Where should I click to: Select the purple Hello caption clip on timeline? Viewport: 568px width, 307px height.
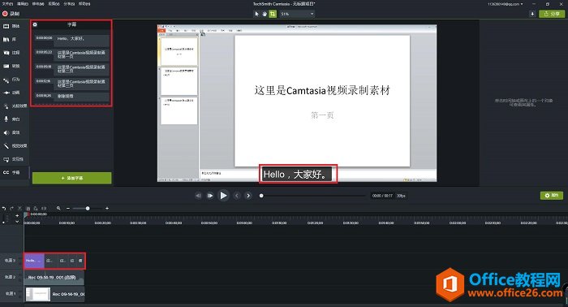34,261
